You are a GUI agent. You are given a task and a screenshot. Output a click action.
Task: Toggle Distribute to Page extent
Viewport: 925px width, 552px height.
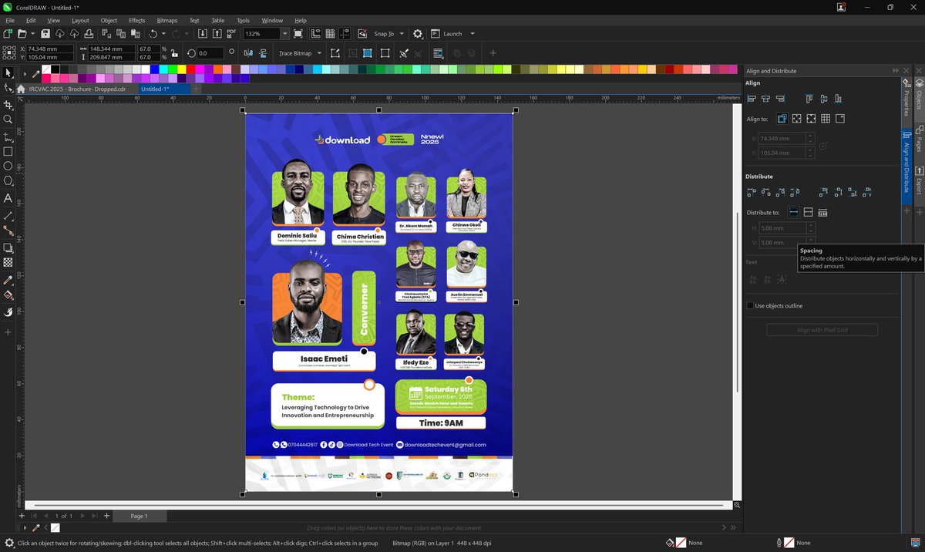[x=808, y=212]
